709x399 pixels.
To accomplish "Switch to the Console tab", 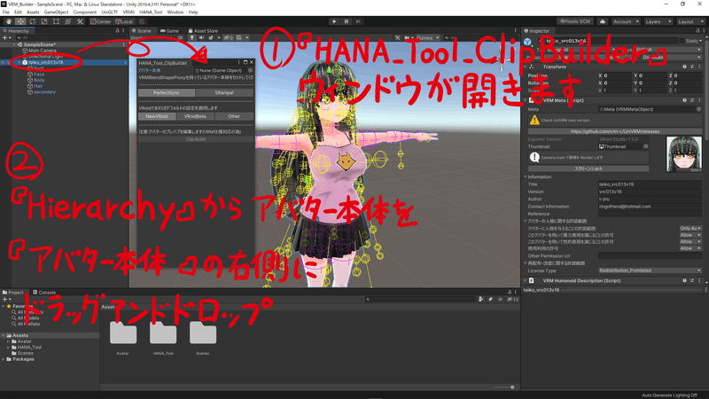I will [43, 293].
